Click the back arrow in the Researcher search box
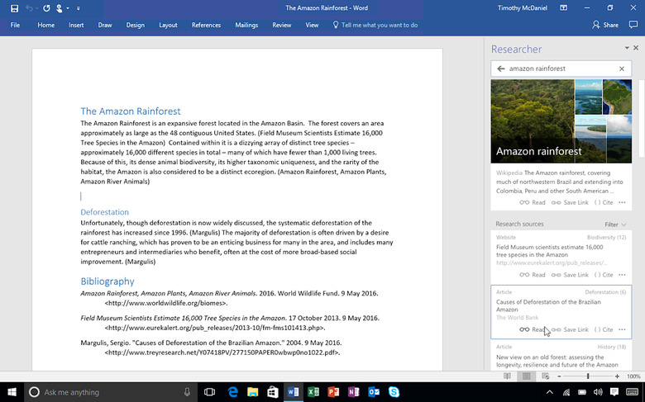This screenshot has width=645, height=402. 500,69
